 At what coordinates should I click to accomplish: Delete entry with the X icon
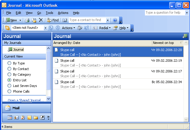tap(41, 20)
